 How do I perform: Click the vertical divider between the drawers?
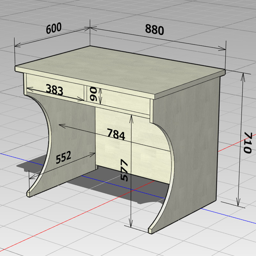(x=85, y=93)
